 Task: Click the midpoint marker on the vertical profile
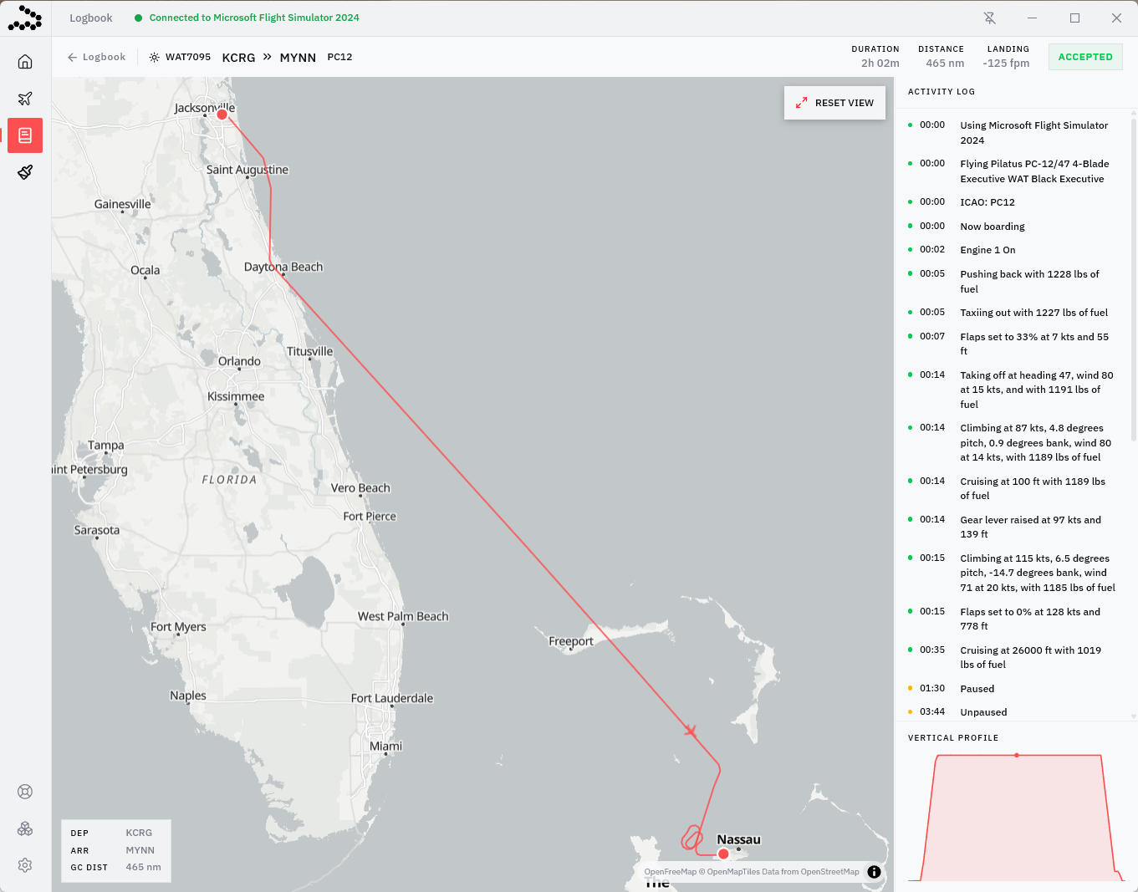click(1017, 755)
